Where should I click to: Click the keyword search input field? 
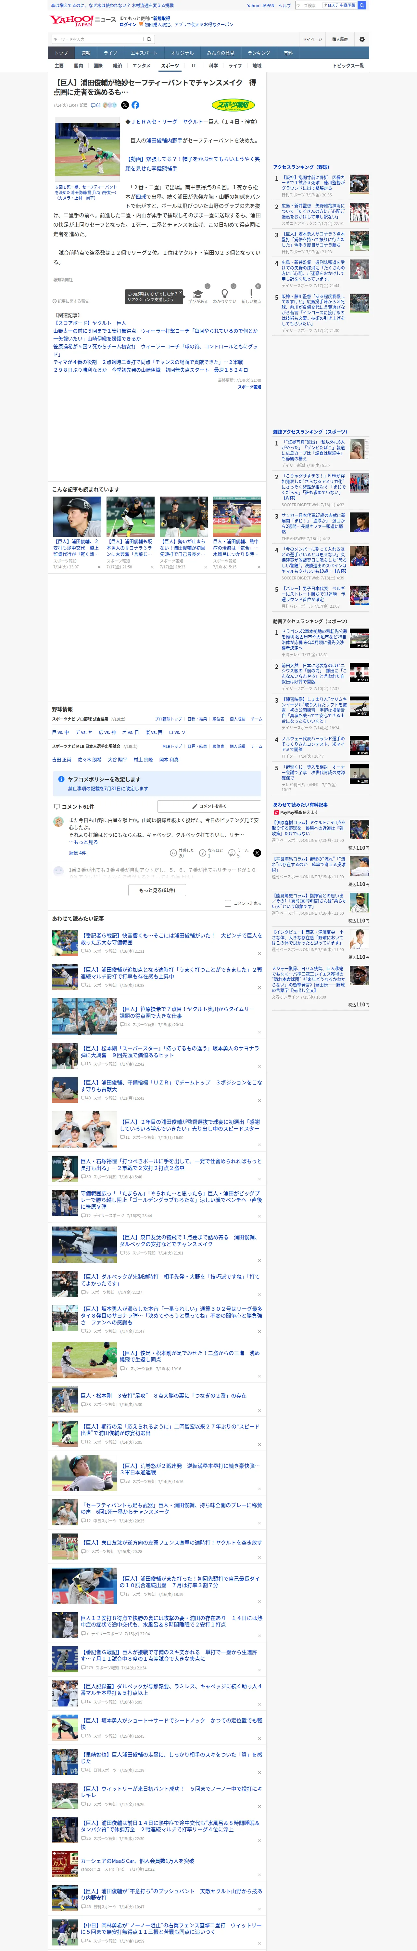tap(98, 39)
